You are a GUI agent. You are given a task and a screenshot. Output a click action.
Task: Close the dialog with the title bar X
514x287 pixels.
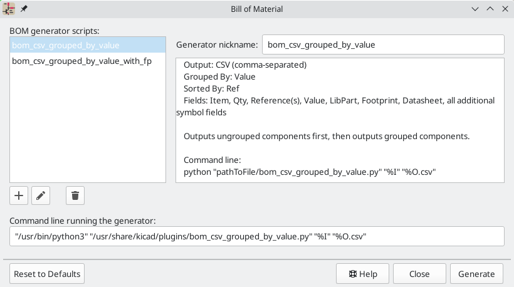pyautogui.click(x=504, y=9)
